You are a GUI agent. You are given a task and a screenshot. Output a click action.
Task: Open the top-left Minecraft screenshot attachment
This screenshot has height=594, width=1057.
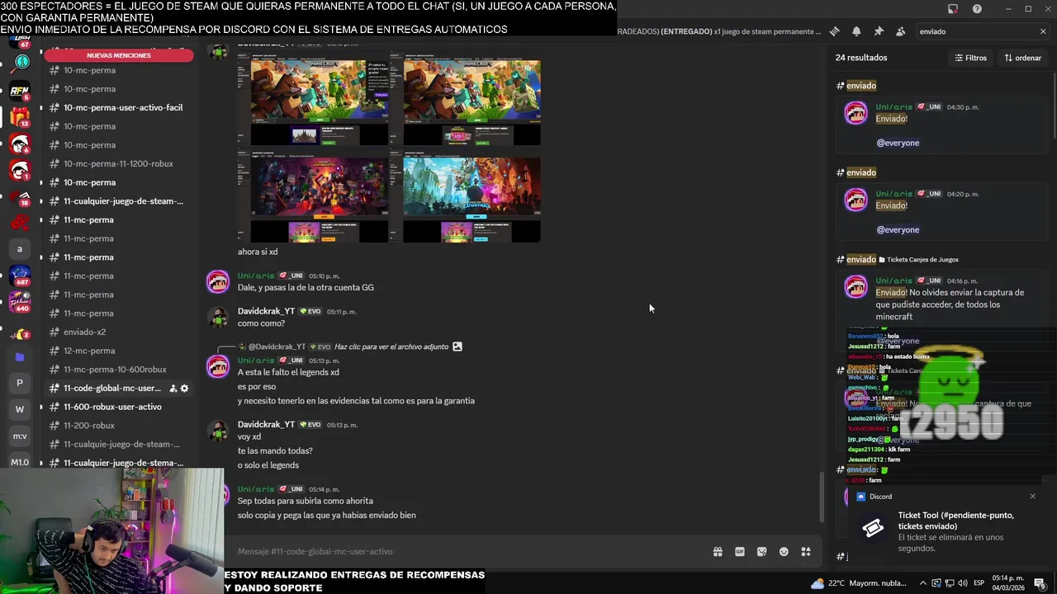pos(313,100)
